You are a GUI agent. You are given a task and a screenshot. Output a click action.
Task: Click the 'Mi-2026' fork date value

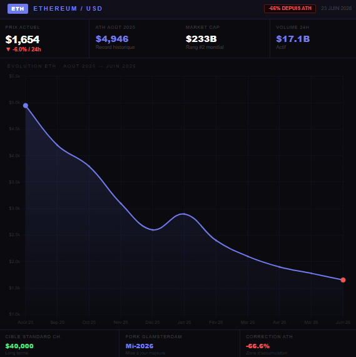140,346
